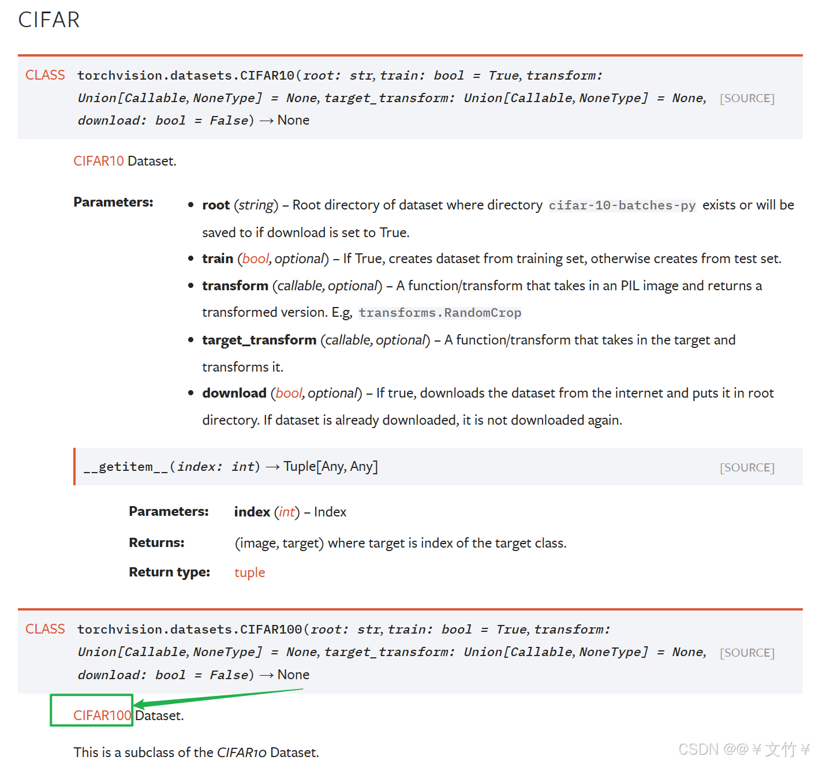The height and width of the screenshot is (764, 815).
Task: Click the 'cifar-10-batches-py' code text
Action: [622, 205]
